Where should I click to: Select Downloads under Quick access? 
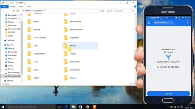[x=12, y=15]
